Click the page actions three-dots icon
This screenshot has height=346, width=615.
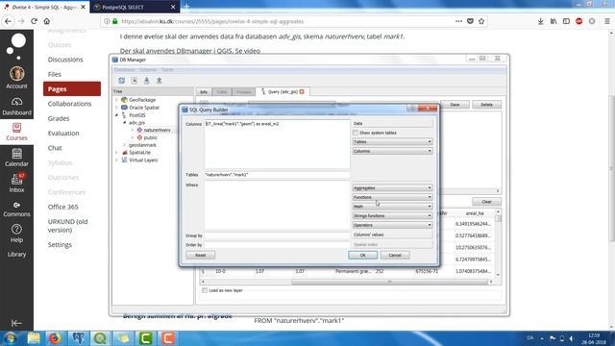[x=458, y=21]
